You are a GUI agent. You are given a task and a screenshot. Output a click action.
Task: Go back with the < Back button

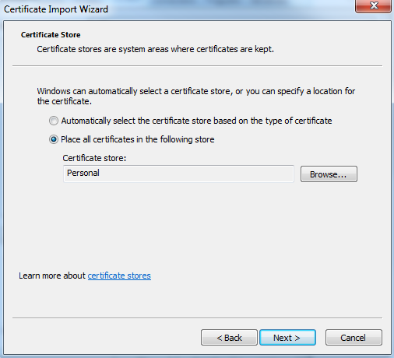pyautogui.click(x=229, y=338)
